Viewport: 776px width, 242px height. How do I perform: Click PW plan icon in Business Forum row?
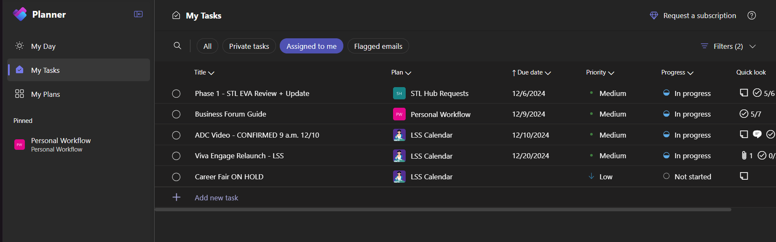coord(399,114)
